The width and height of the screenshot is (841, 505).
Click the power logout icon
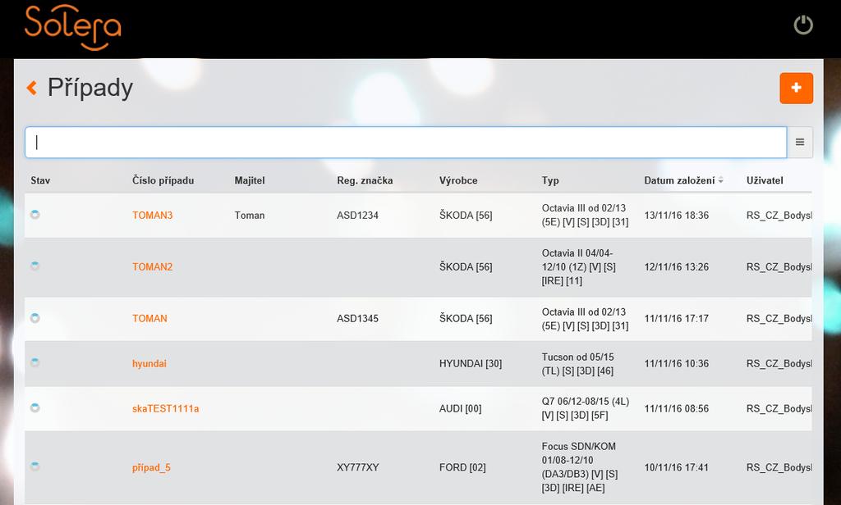tap(803, 25)
